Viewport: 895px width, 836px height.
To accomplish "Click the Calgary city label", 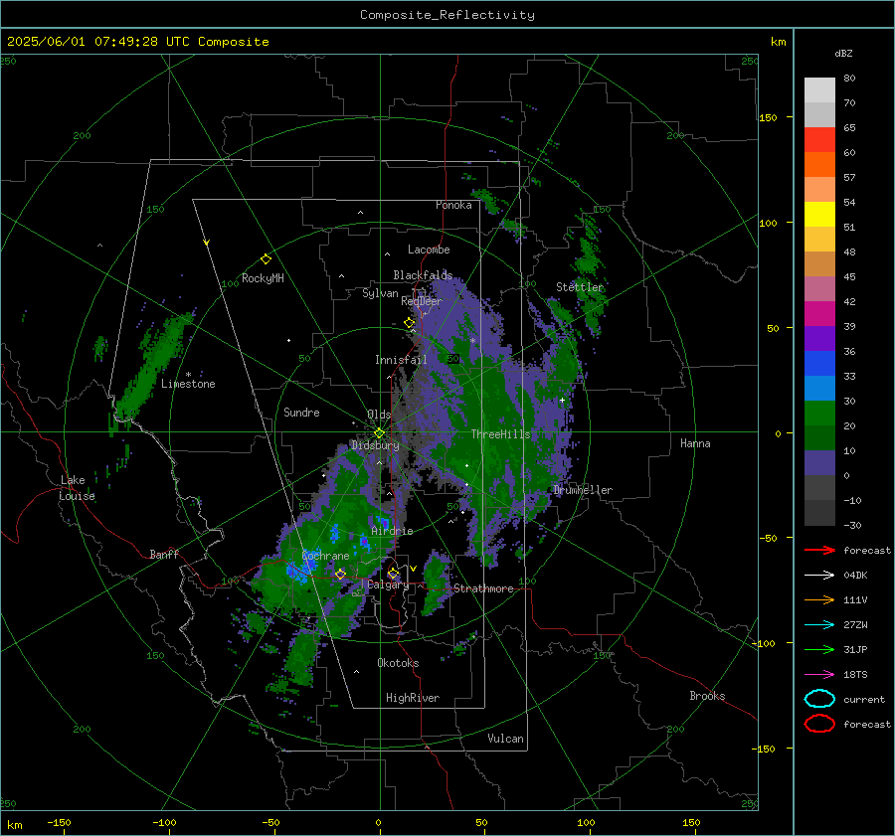I will (x=388, y=585).
